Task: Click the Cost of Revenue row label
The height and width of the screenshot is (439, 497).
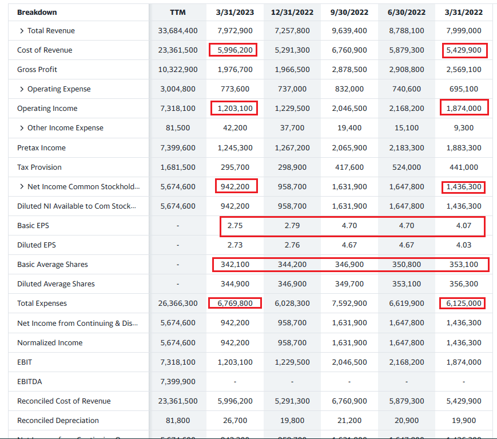Action: [x=45, y=50]
